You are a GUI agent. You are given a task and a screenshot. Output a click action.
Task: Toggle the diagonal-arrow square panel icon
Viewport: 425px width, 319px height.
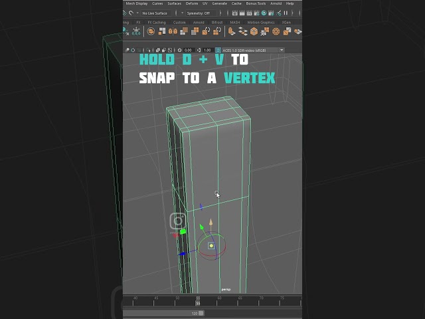click(170, 51)
